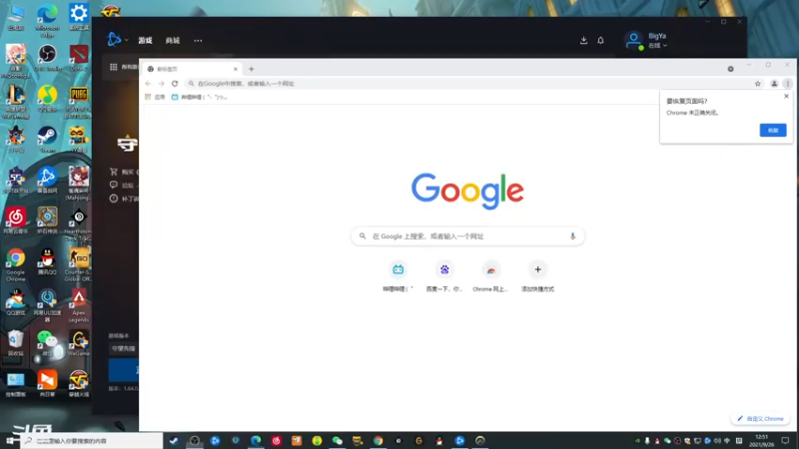Open the Google Chrome desktop shortcut

pos(16,264)
